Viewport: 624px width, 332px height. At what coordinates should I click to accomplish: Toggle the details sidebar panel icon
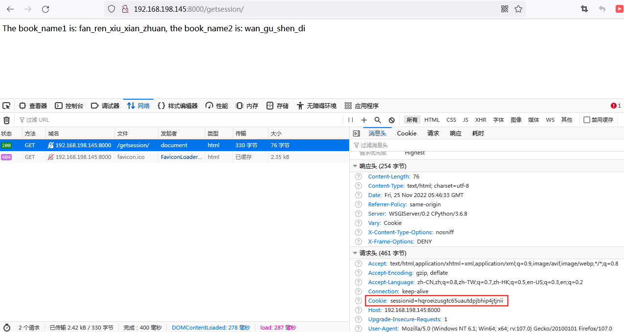click(357, 133)
